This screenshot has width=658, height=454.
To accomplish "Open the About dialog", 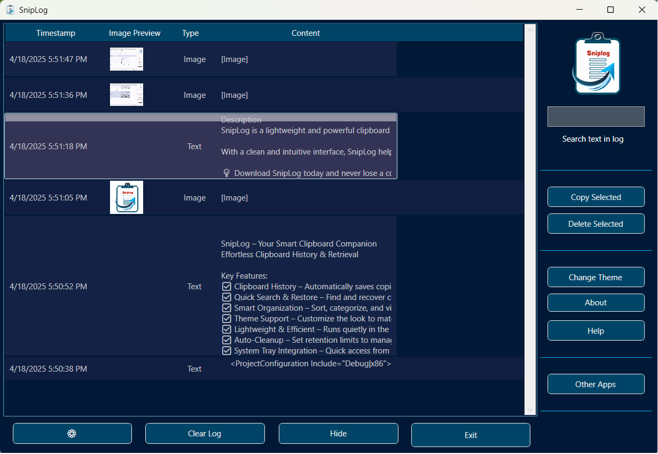I will [x=596, y=303].
